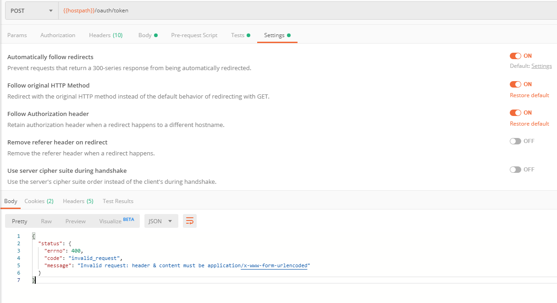
Task: Turn on Use server cipher suite during handshake
Action: [516, 169]
